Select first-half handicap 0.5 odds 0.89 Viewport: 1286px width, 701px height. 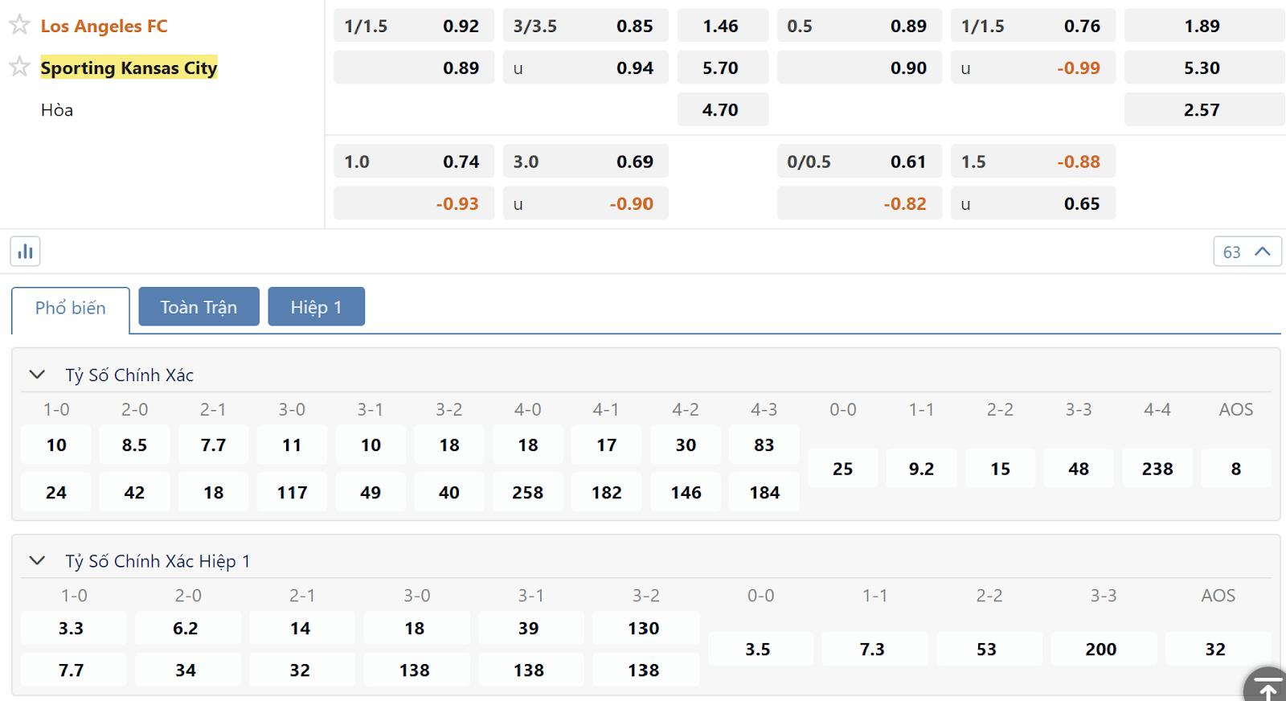coord(859,26)
